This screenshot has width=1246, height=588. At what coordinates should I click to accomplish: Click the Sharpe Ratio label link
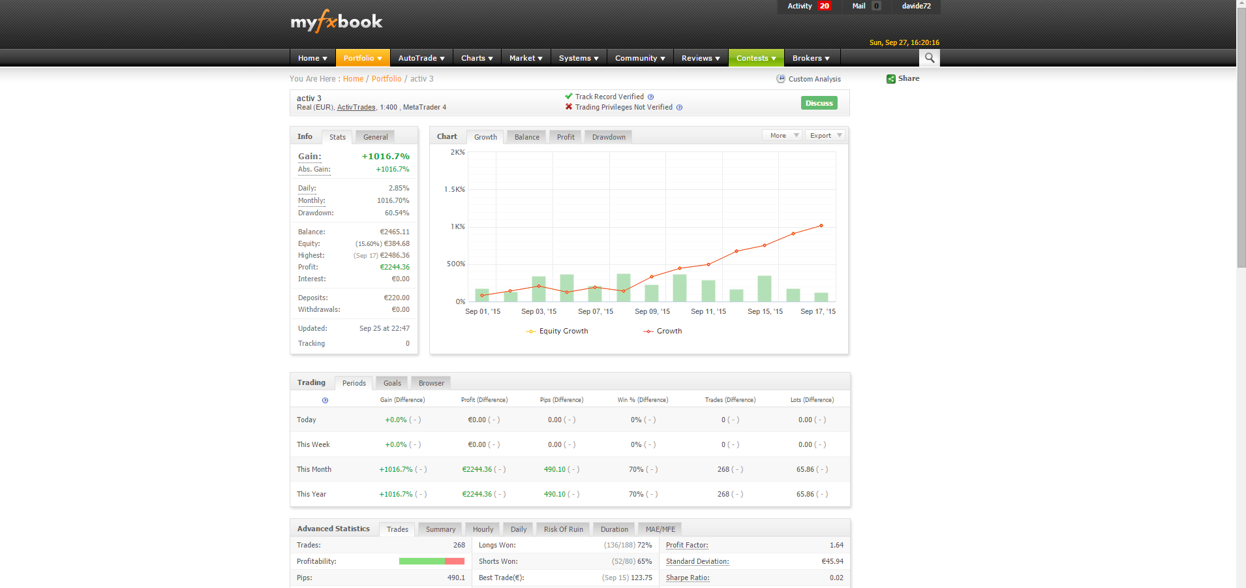click(688, 578)
